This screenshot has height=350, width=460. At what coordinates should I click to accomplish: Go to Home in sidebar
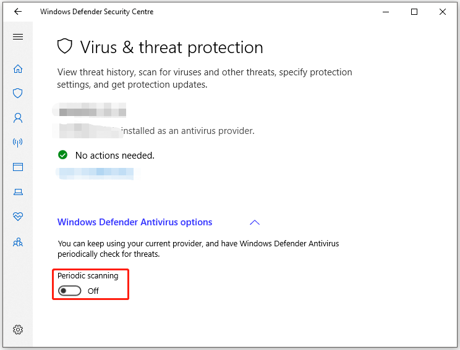click(x=18, y=69)
